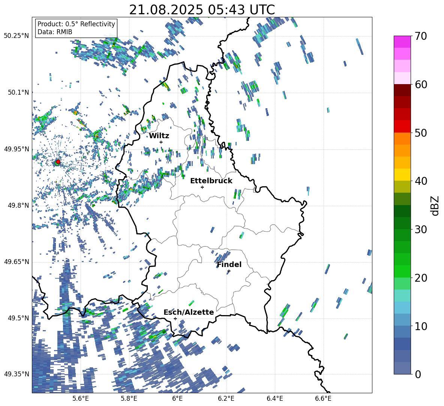
Task: Click the Wiltz city label
Action: coord(159,136)
